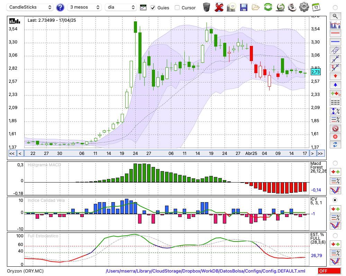Click the 'Macd Forest 26,12,26' indicator label

coord(318,167)
